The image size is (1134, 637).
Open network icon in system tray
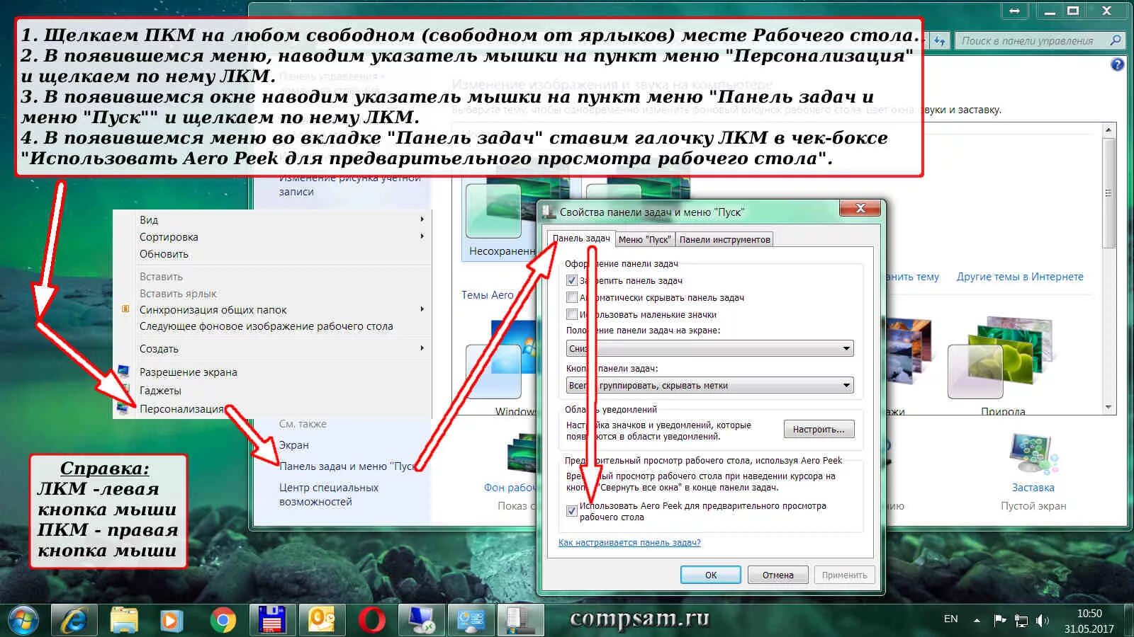click(x=1021, y=621)
